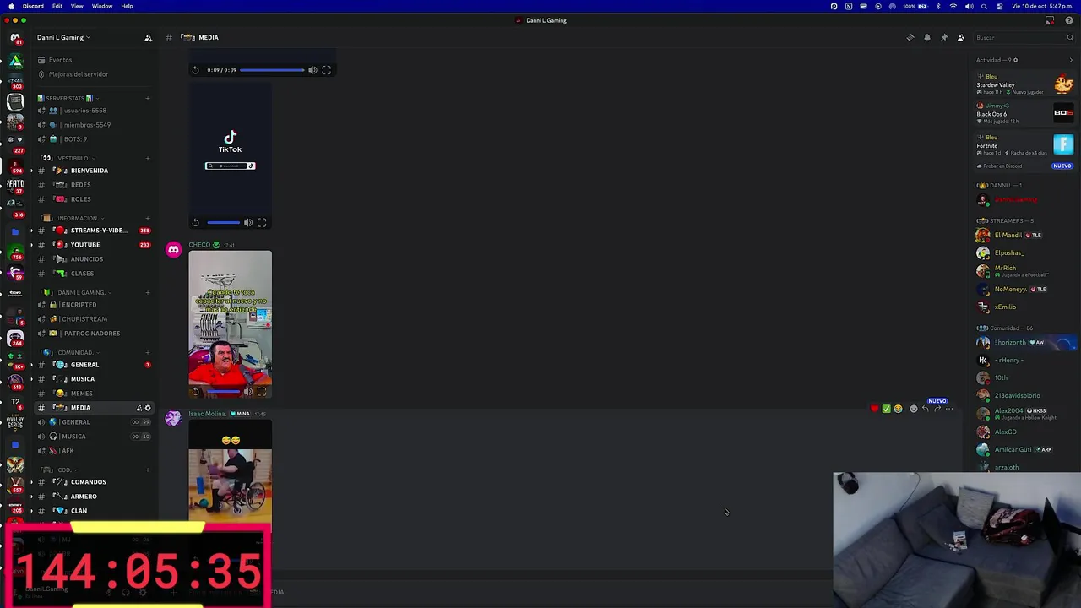
Task: Seek in the 0:09 video progress bar
Action: (x=272, y=70)
